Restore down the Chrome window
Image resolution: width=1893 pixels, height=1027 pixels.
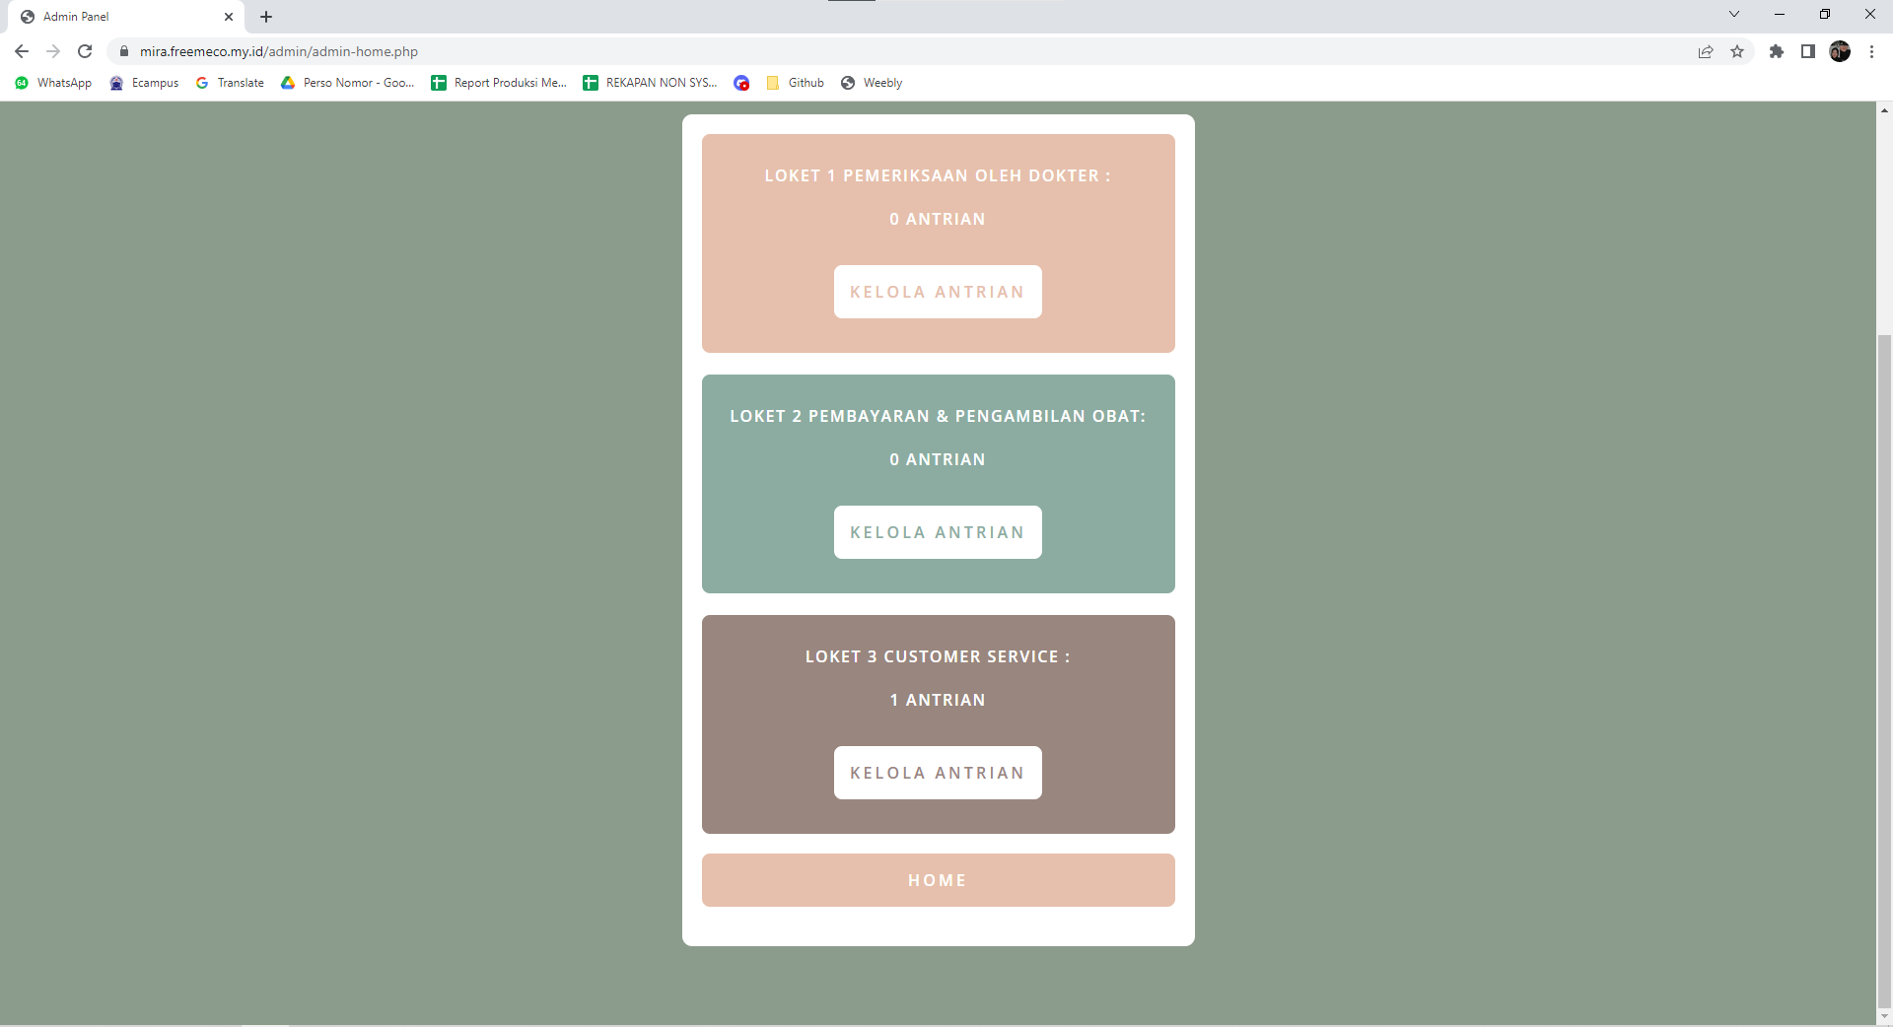[1825, 14]
